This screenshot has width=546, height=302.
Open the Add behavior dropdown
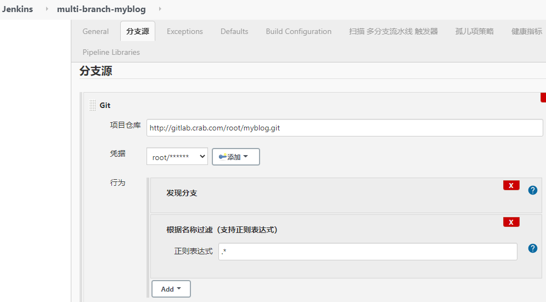[171, 289]
